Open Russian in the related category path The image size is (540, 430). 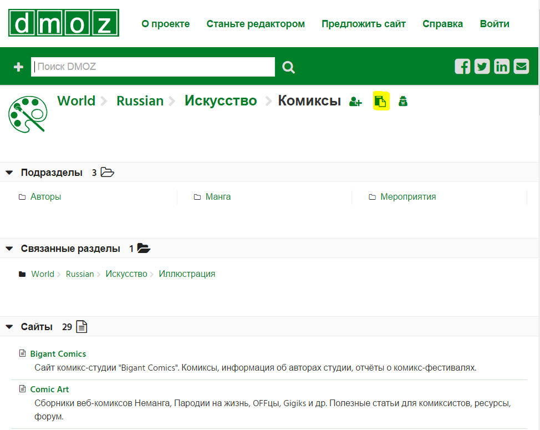click(80, 274)
